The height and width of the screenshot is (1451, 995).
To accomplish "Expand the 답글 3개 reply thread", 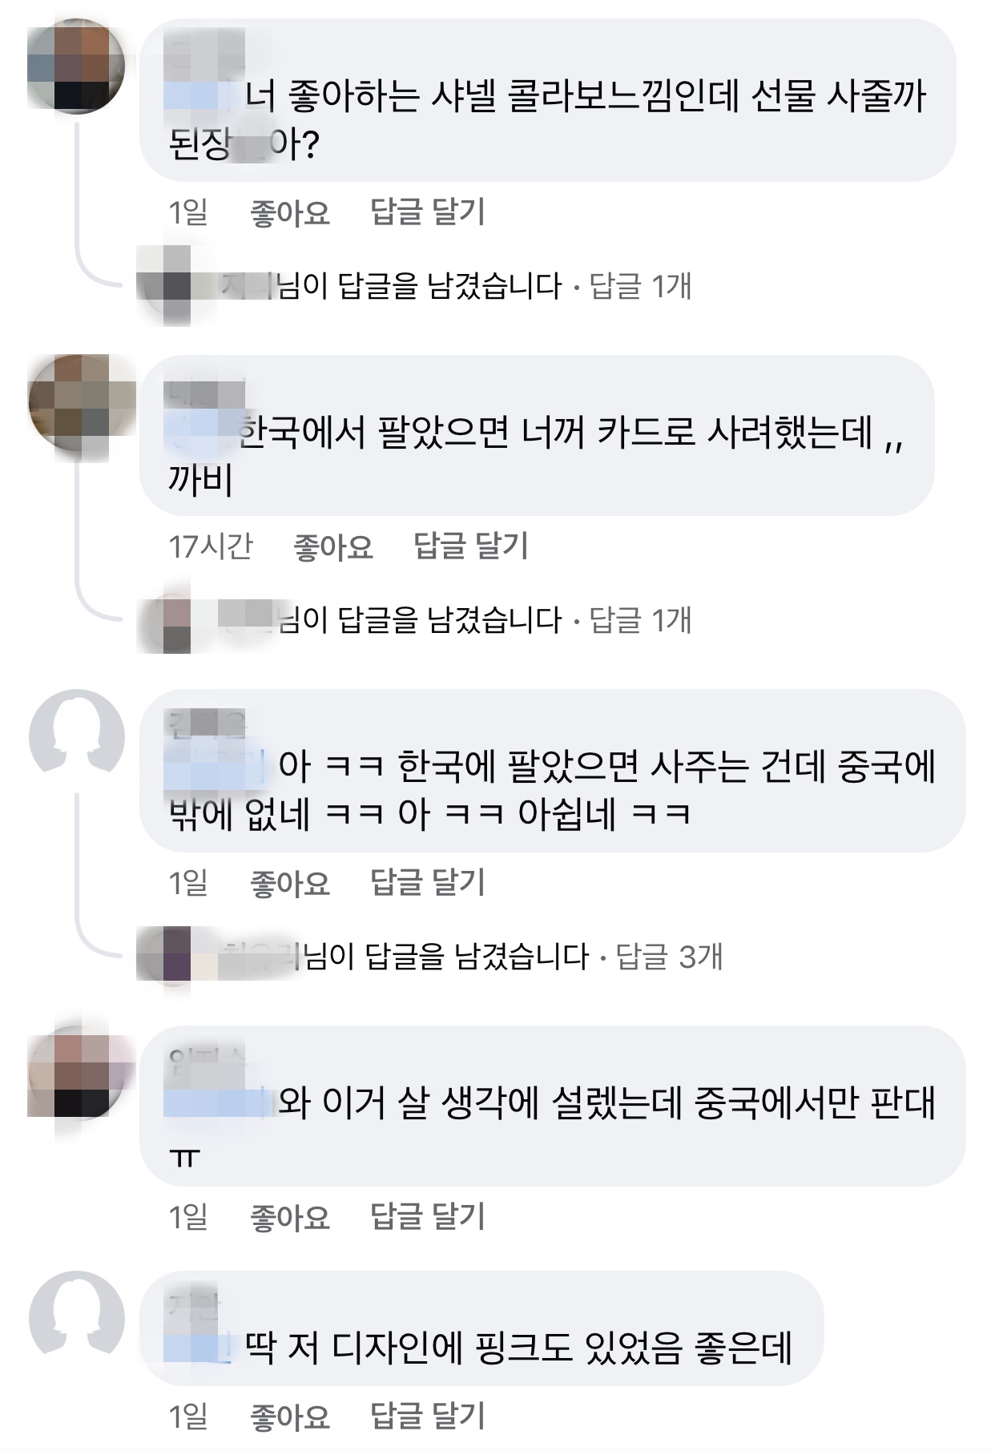I will [x=669, y=956].
